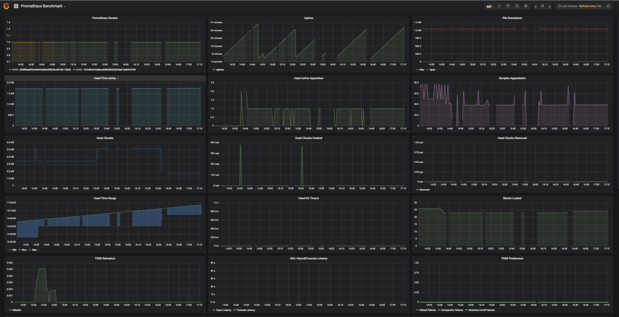Open the Prometheus Benchmark dashboard dropdown
Image resolution: width=619 pixels, height=317 pixels.
click(x=43, y=6)
